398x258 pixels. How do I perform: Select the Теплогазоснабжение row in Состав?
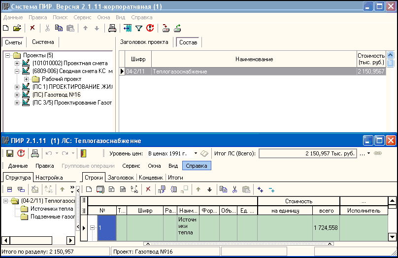pos(253,72)
